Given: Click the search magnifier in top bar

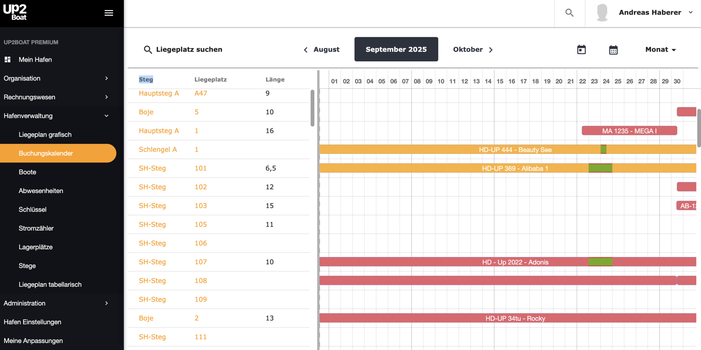Looking at the screenshot, I should (x=569, y=13).
